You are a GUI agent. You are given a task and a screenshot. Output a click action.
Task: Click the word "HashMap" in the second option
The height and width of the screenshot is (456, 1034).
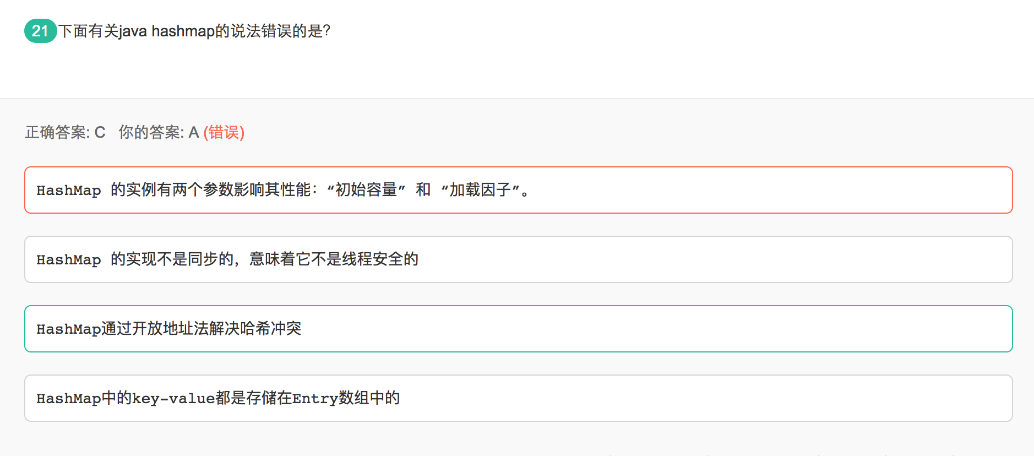[x=69, y=260]
